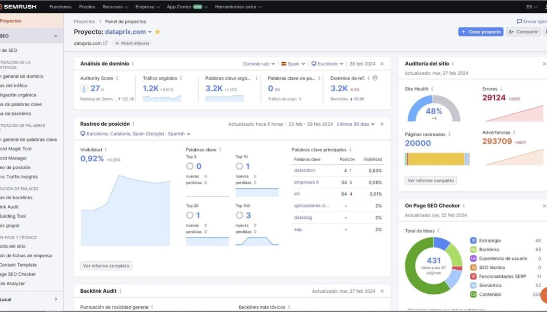Click the 'Añadir etiqueta' field

131,43
